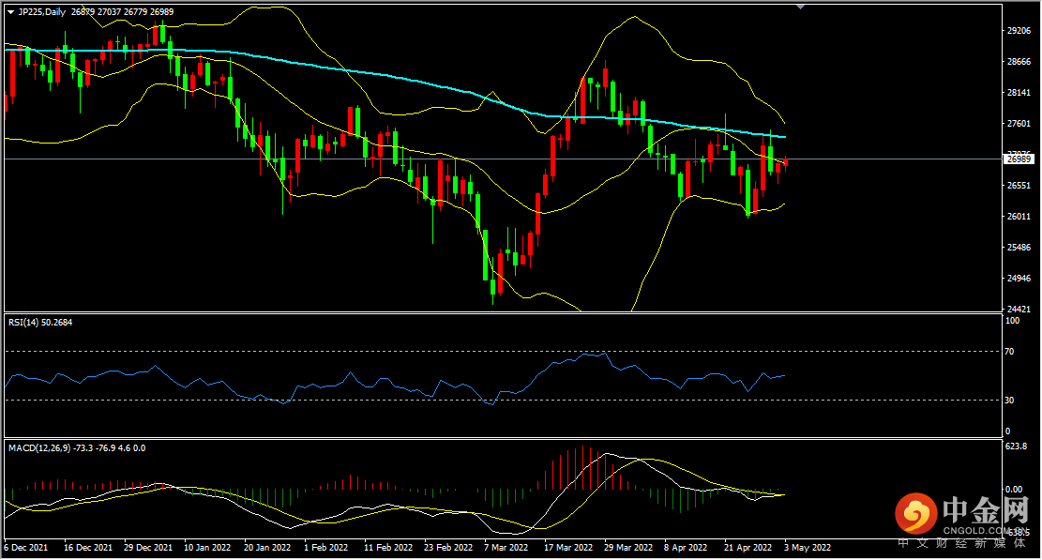Click the orange 中金网 logo icon
Viewport: 1042px width, 560px height.
[915, 513]
